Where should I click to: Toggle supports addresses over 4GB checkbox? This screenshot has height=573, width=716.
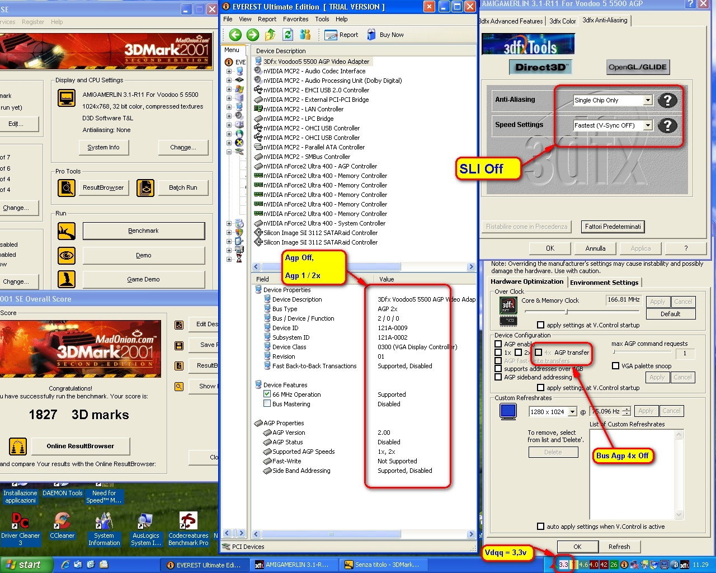coord(498,369)
